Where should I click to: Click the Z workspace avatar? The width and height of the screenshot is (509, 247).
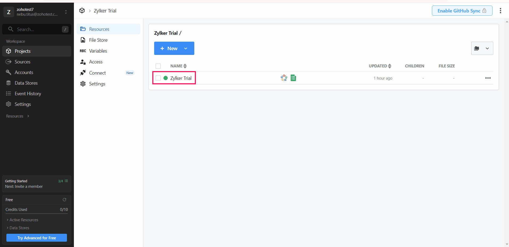[x=9, y=12]
